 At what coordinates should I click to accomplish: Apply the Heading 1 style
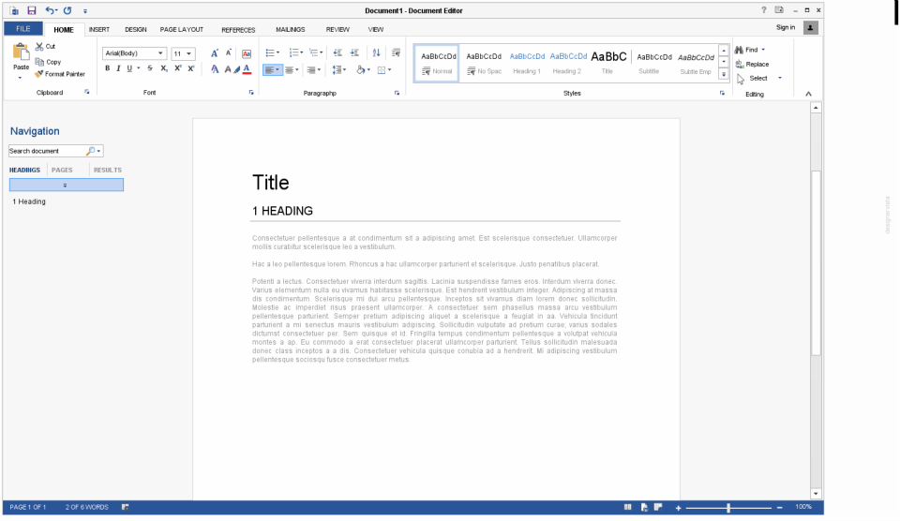pos(527,63)
